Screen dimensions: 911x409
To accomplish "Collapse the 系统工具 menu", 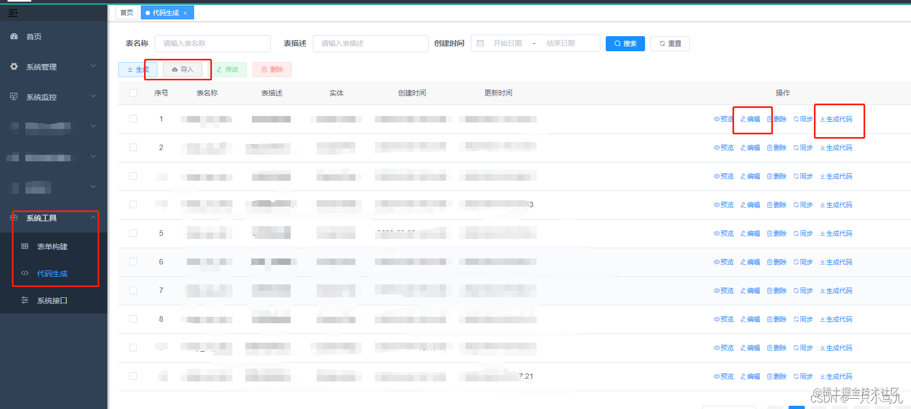I will 54,218.
